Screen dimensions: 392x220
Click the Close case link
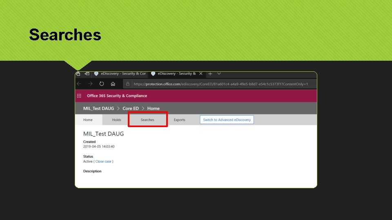click(103, 161)
